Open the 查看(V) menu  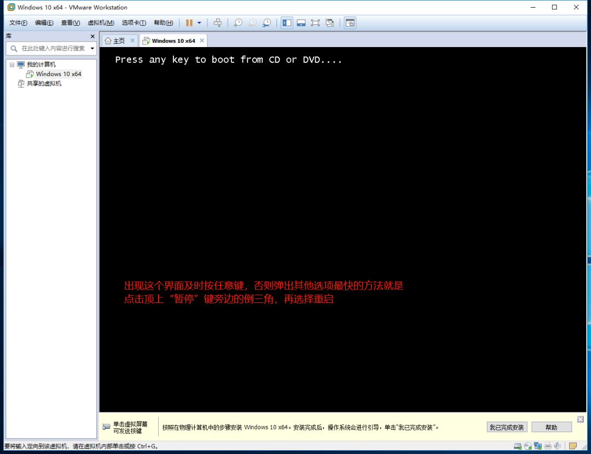click(71, 22)
